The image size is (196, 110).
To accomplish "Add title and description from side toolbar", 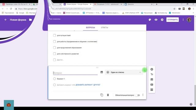I will 152,75.
